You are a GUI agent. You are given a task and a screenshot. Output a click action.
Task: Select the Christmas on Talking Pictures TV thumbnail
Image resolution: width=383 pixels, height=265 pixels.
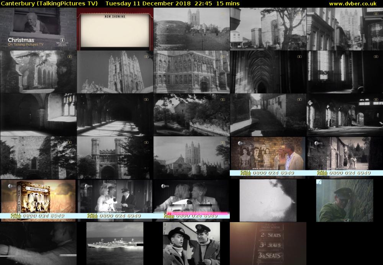(38, 29)
